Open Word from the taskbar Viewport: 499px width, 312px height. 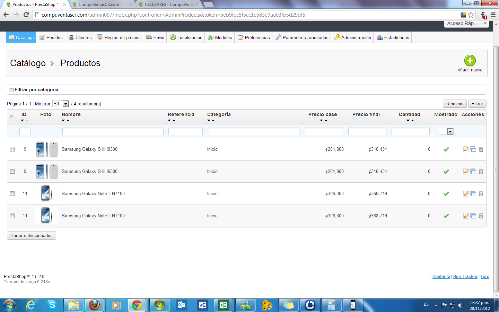(202, 305)
